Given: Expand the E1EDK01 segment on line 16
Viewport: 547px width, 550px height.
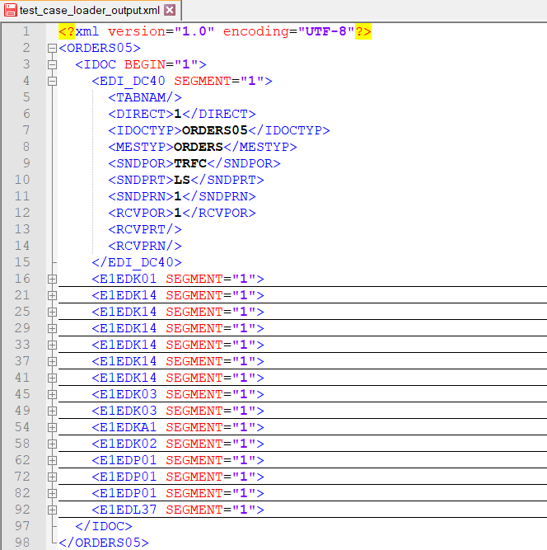Looking at the screenshot, I should tap(53, 279).
